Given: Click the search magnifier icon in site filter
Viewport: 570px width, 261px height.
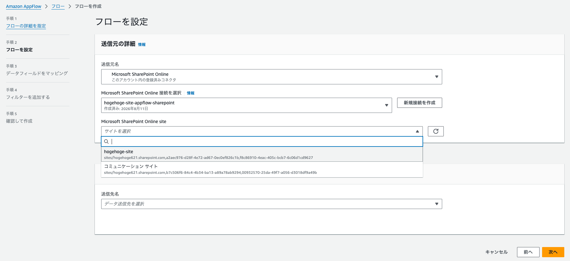Looking at the screenshot, I should tap(107, 141).
